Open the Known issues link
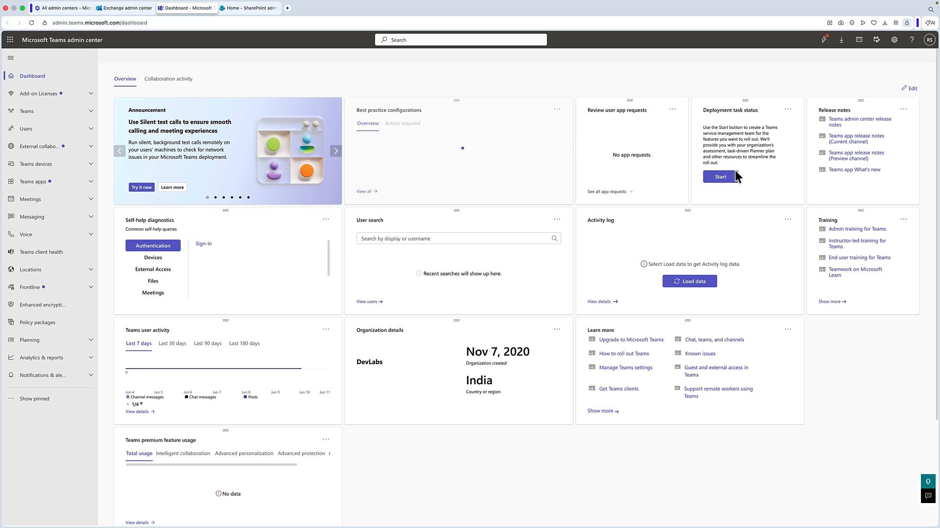The width and height of the screenshot is (940, 528). pyautogui.click(x=700, y=353)
